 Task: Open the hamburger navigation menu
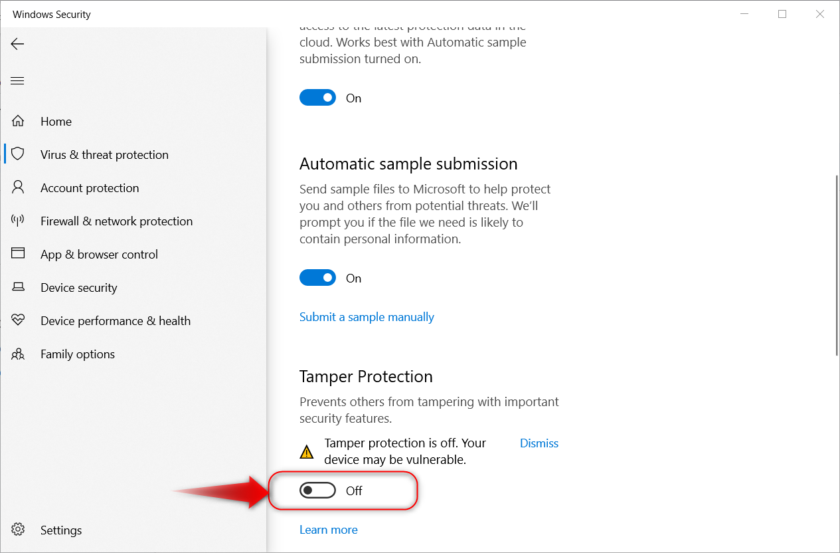coord(17,81)
